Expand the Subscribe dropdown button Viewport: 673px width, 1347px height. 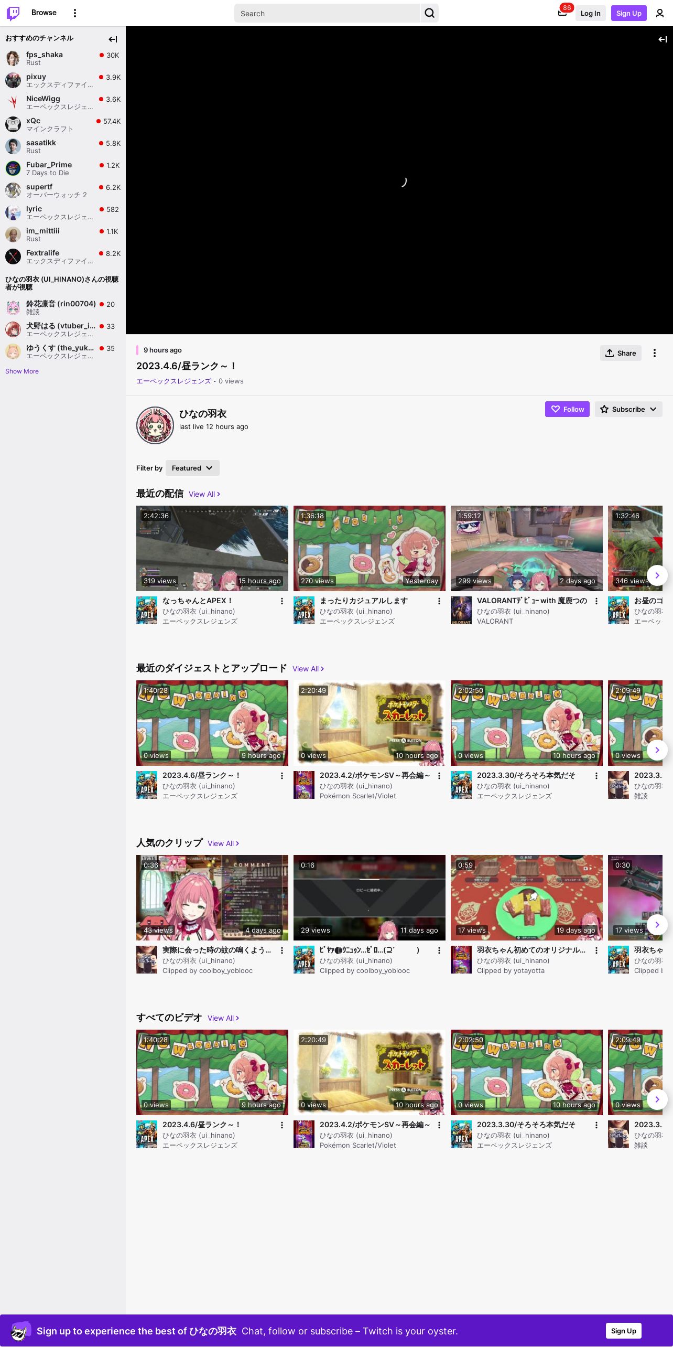tap(628, 409)
